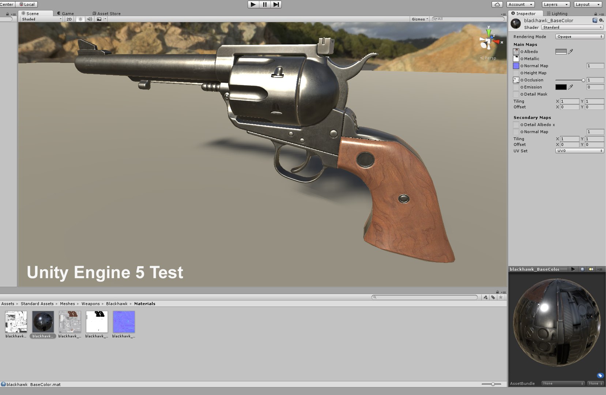Switch to the Lighting tab

[x=557, y=14]
